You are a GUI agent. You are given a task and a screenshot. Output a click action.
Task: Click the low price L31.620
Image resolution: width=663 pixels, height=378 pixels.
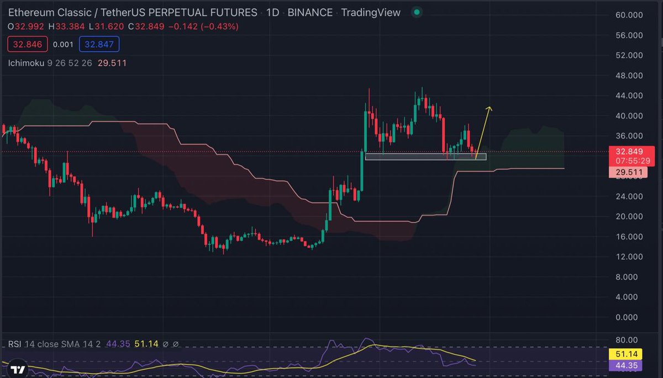(107, 26)
